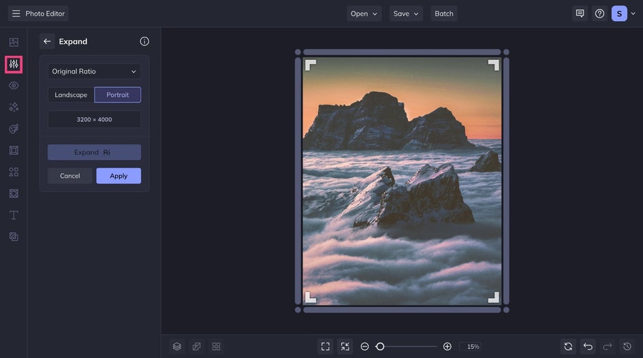Click the Batch button
Image resolution: width=643 pixels, height=358 pixels.
pyautogui.click(x=443, y=14)
